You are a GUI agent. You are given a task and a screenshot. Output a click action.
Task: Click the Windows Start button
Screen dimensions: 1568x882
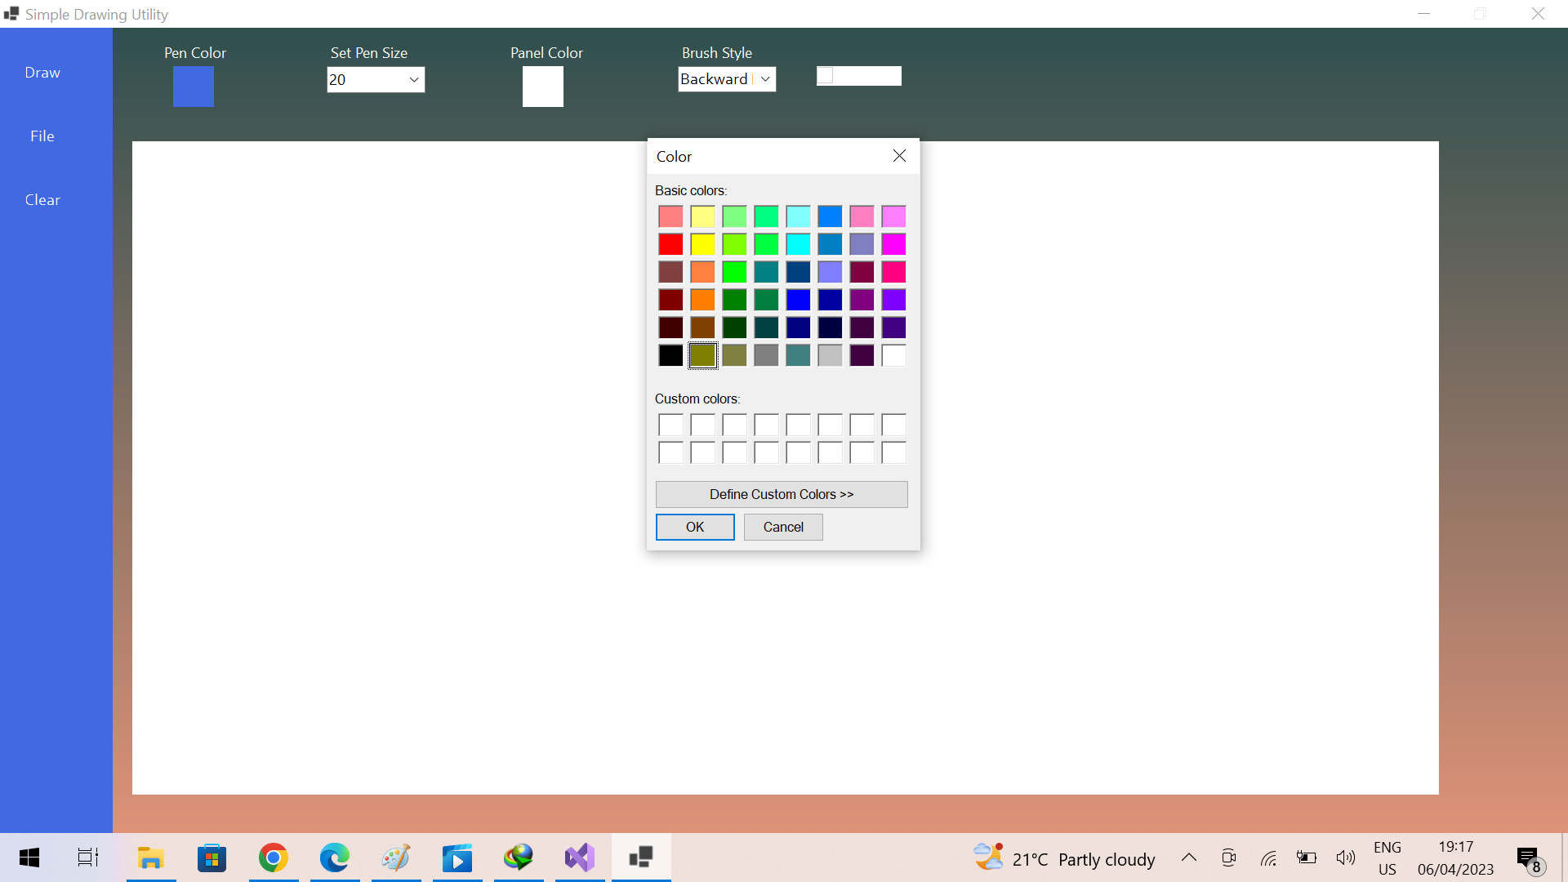pos(29,857)
